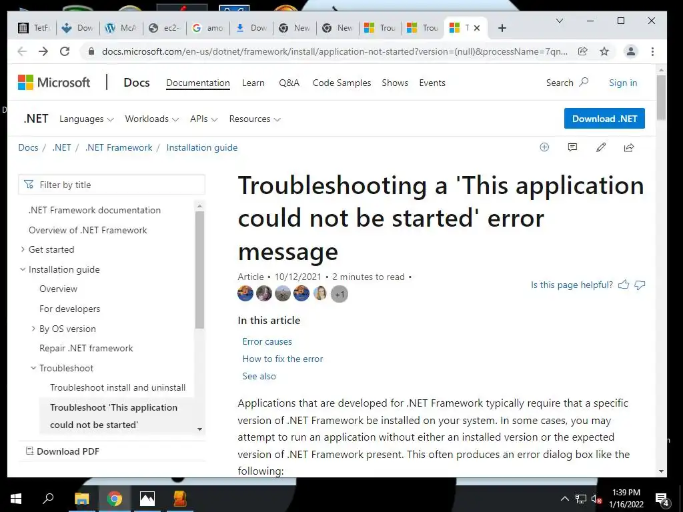Click the sidebar tree scrollbar thumb
Viewport: 683px width, 512px height.
(x=199, y=270)
